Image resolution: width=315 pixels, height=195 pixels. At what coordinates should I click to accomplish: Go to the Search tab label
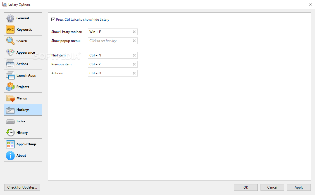(x=22, y=41)
